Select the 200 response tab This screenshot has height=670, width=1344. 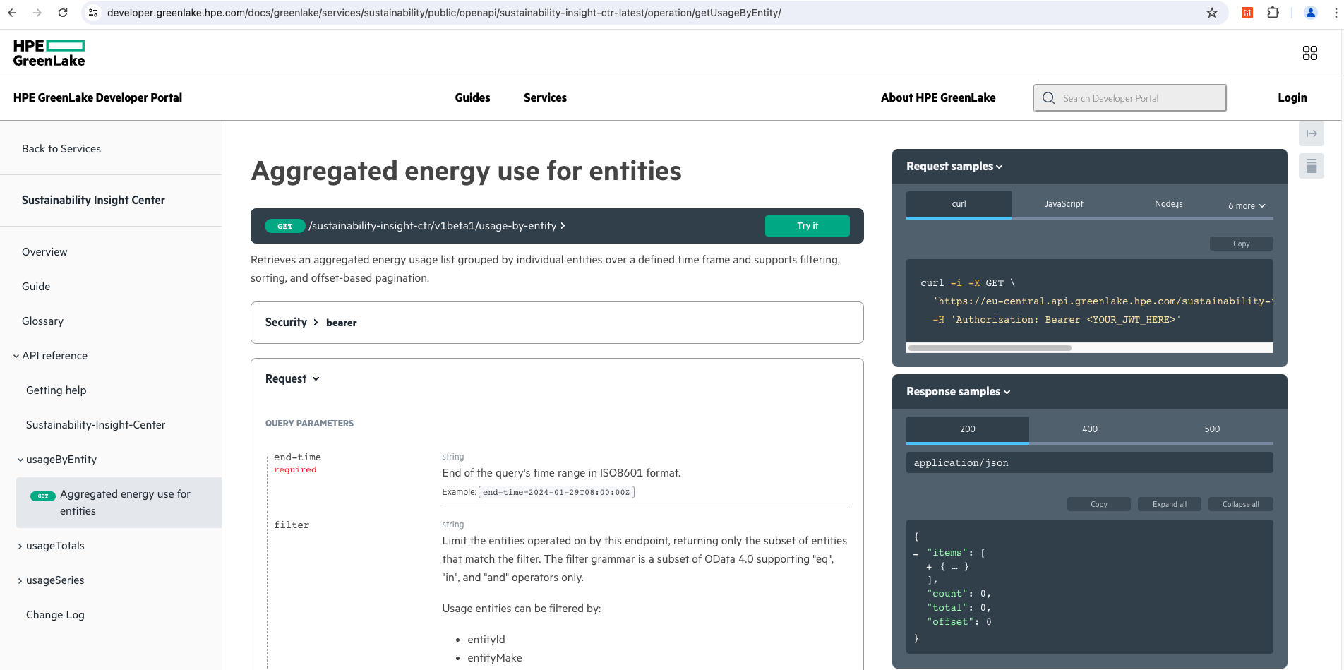point(968,429)
